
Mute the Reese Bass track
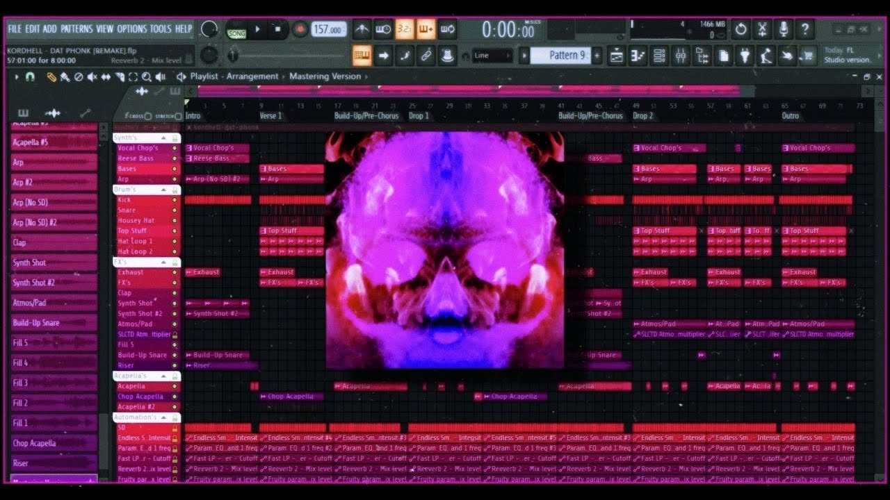(x=175, y=158)
